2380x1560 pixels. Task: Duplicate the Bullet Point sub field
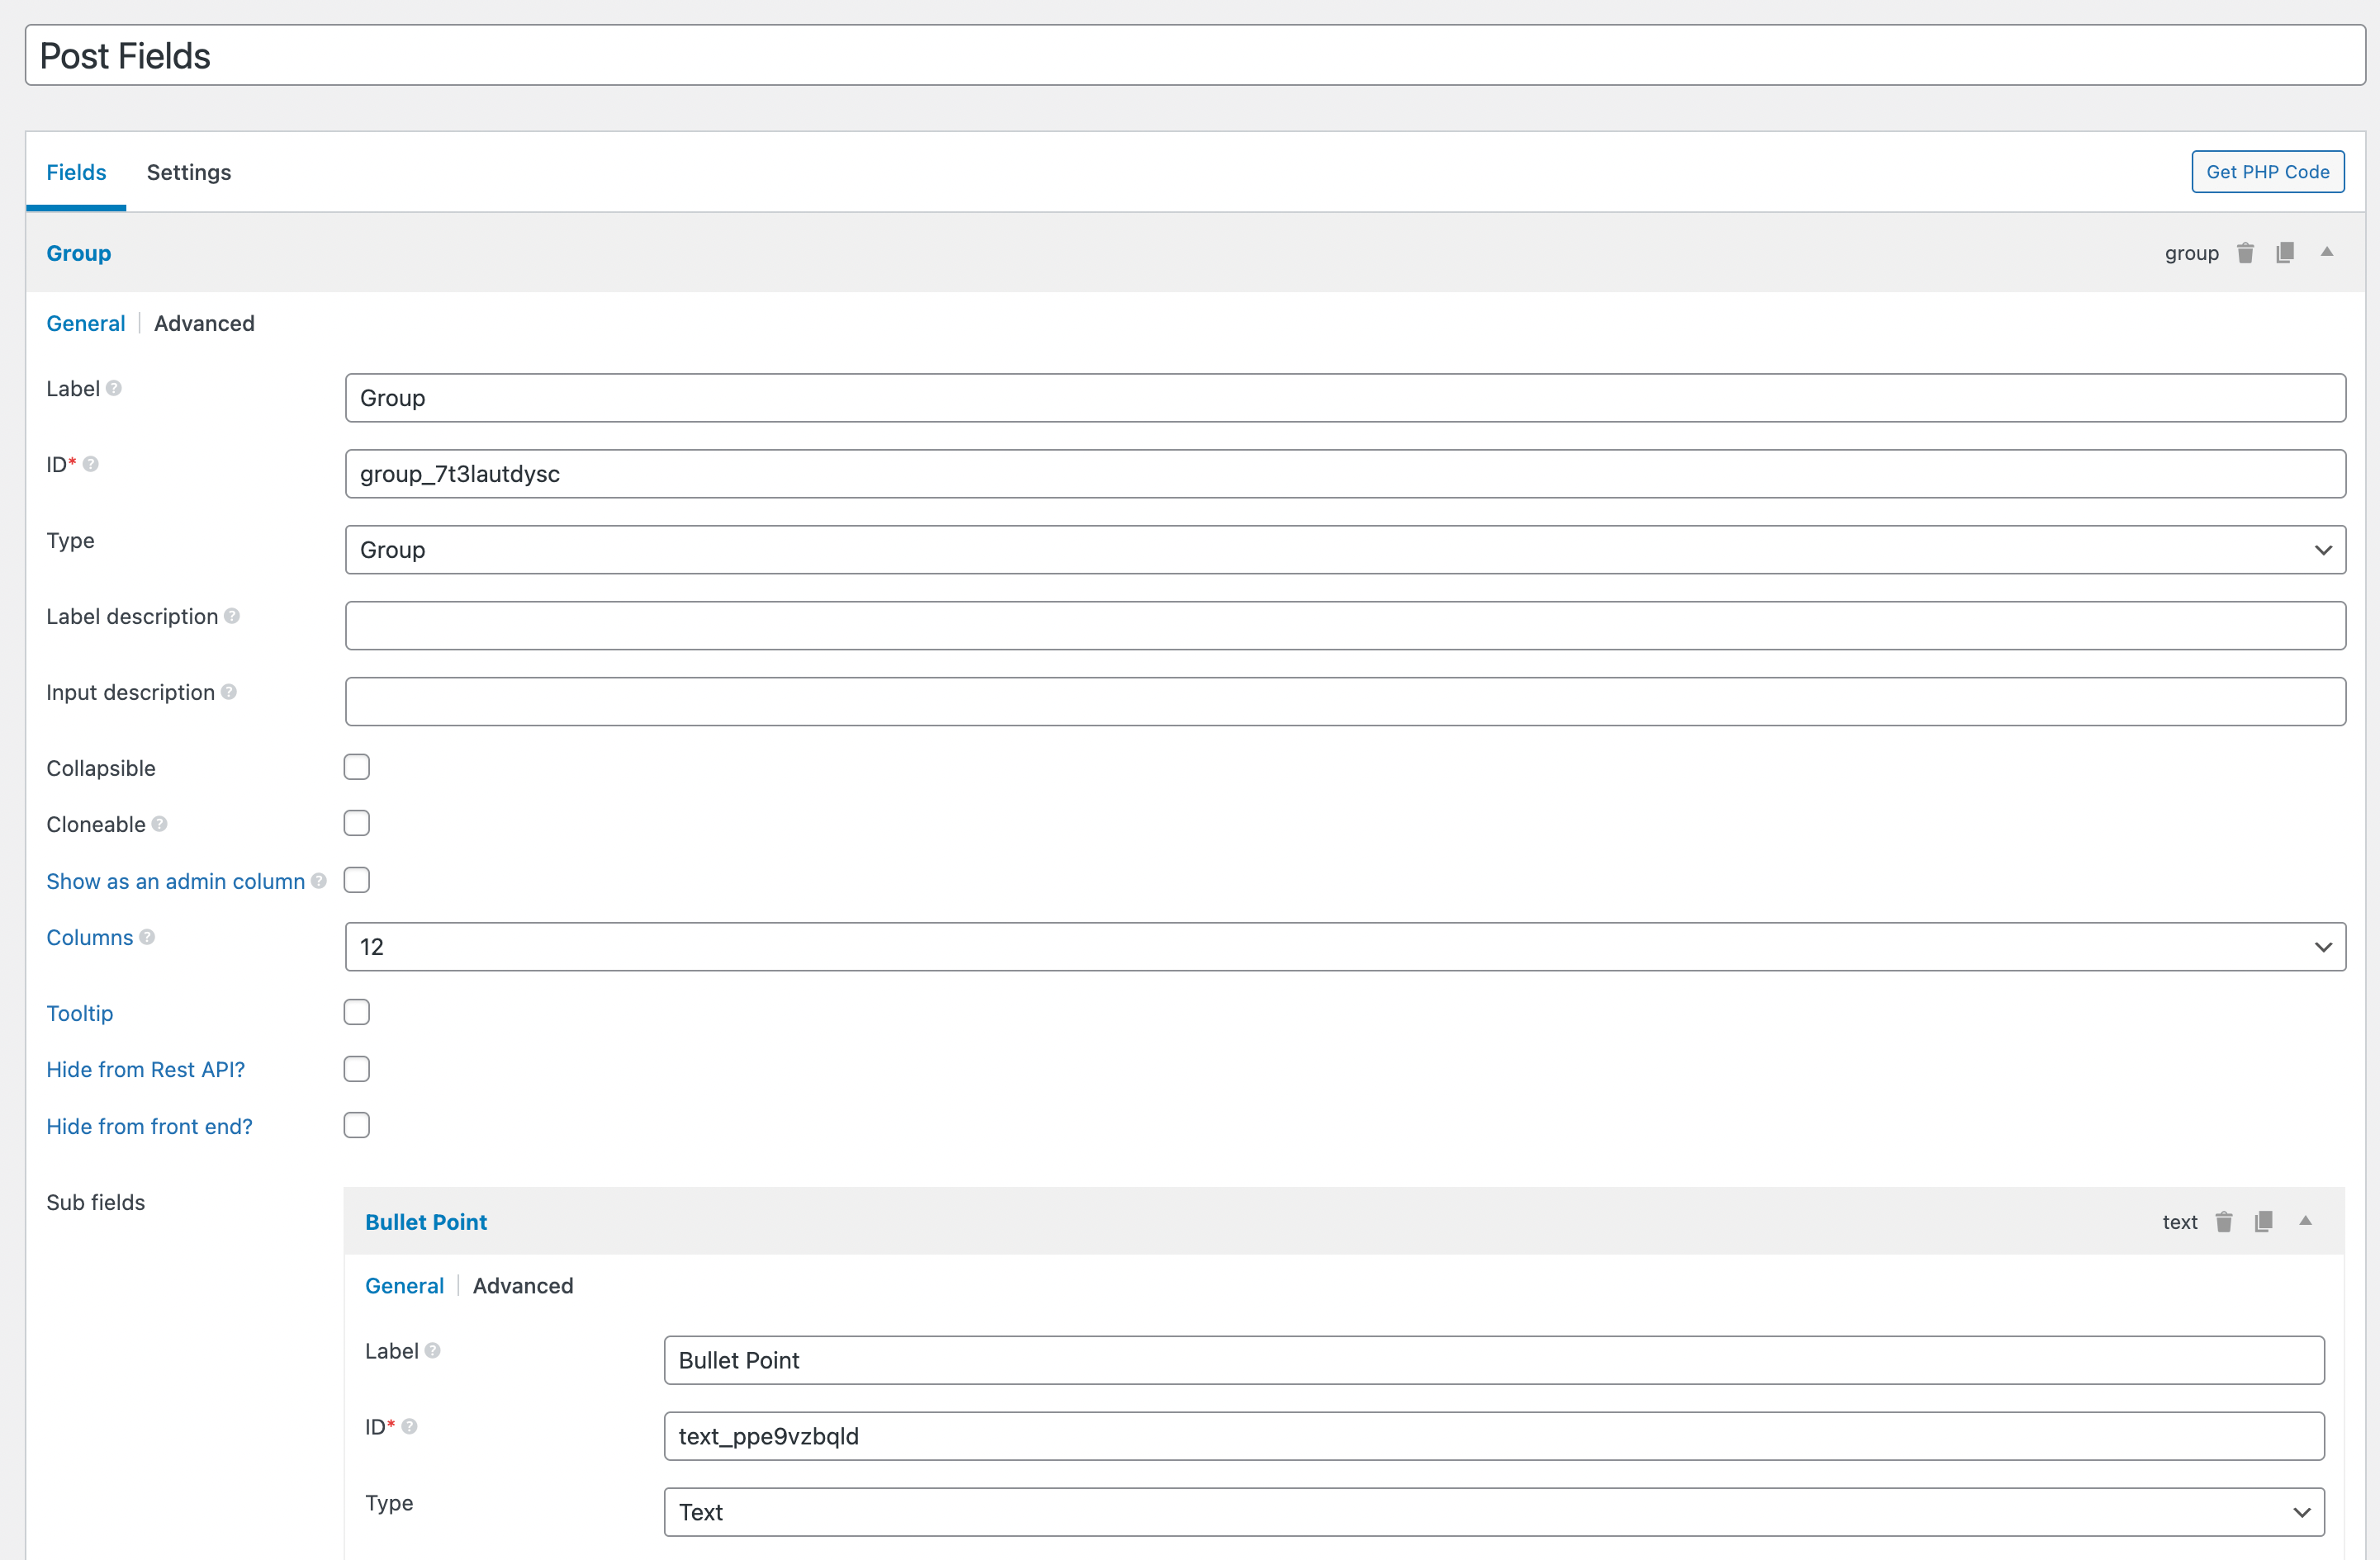[x=2264, y=1222]
